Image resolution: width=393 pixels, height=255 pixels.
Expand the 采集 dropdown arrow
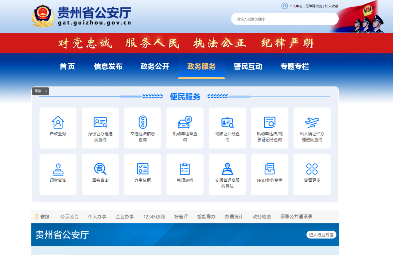click(46, 91)
